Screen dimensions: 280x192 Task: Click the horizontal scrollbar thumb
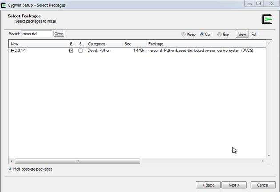[x=77, y=161]
